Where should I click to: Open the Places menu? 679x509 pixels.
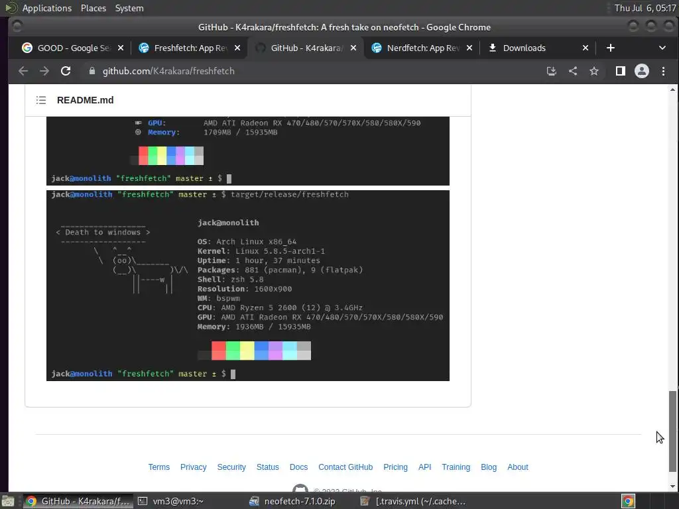tap(93, 8)
